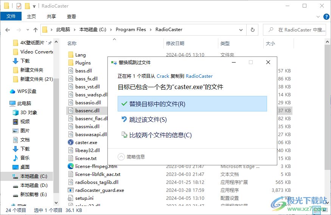
Task: Click the bass.dll file icon
Action: 71,71
